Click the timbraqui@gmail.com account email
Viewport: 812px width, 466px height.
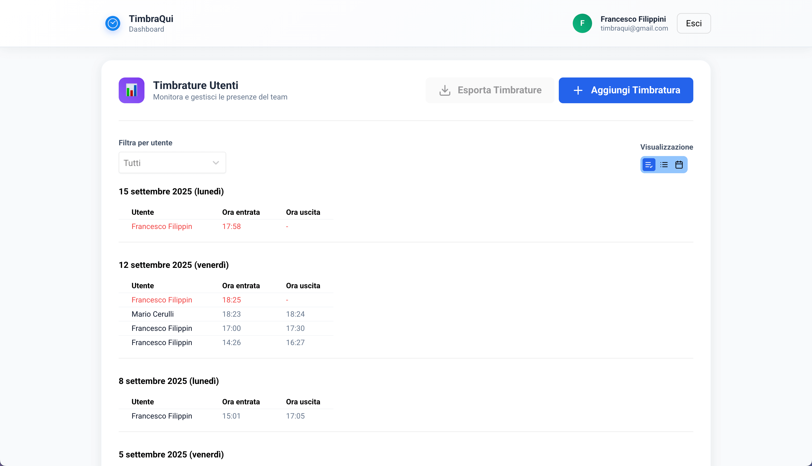pyautogui.click(x=634, y=28)
